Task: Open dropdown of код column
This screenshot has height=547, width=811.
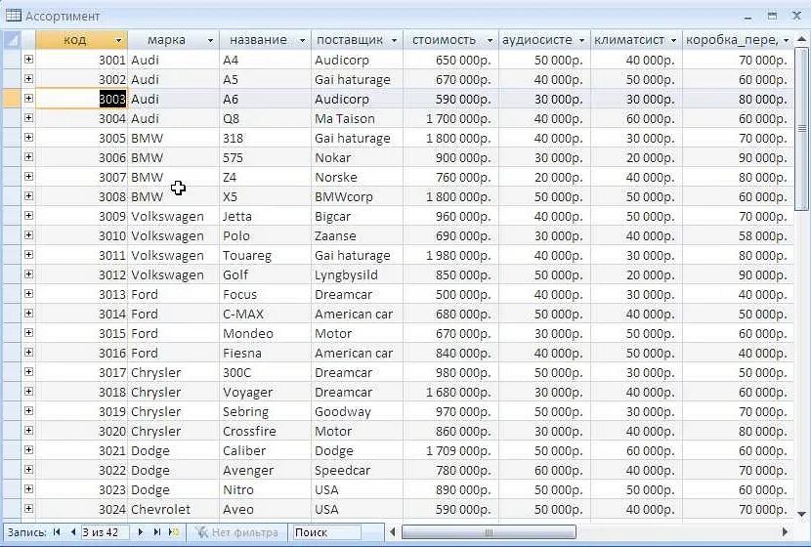Action: coord(118,40)
